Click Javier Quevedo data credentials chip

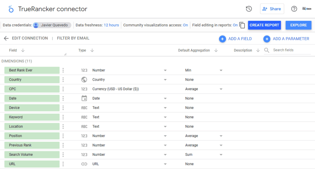point(52,25)
